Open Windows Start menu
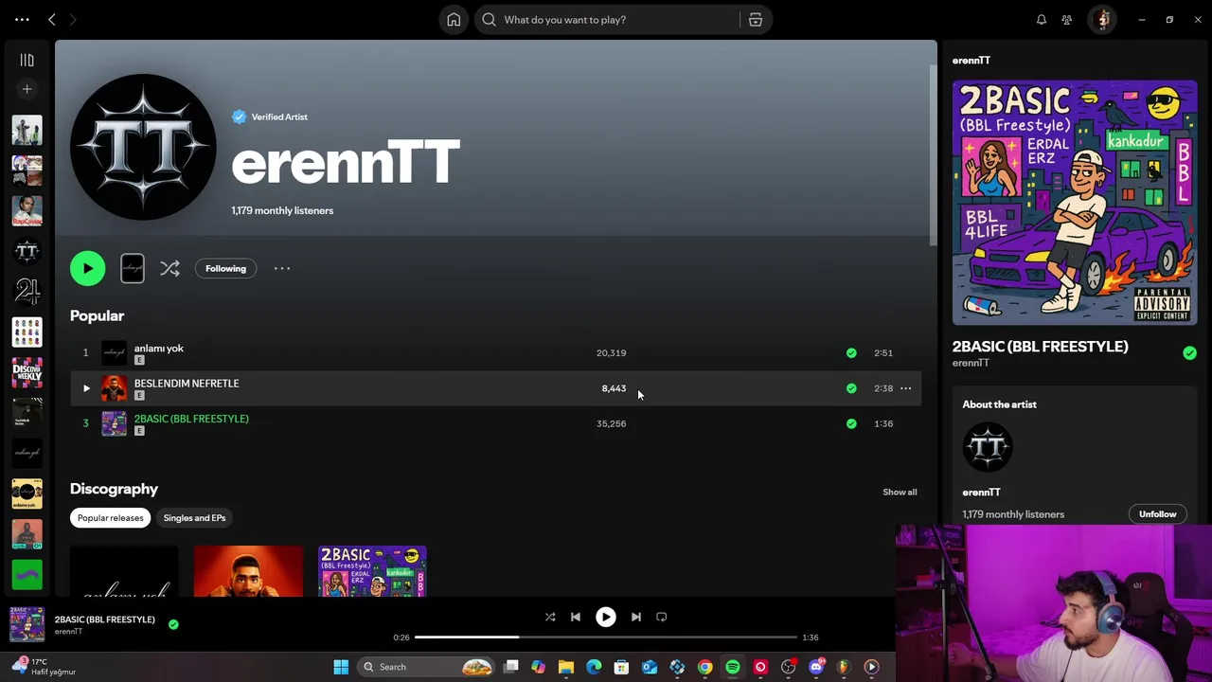The width and height of the screenshot is (1212, 682). (x=341, y=667)
